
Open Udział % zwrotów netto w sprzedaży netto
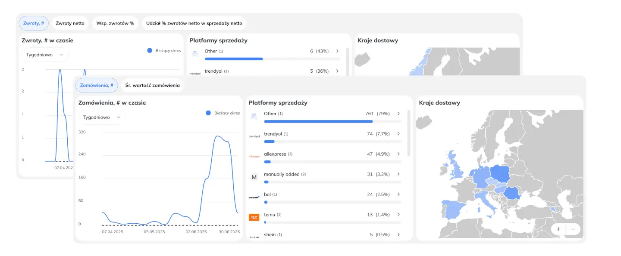[x=194, y=23]
